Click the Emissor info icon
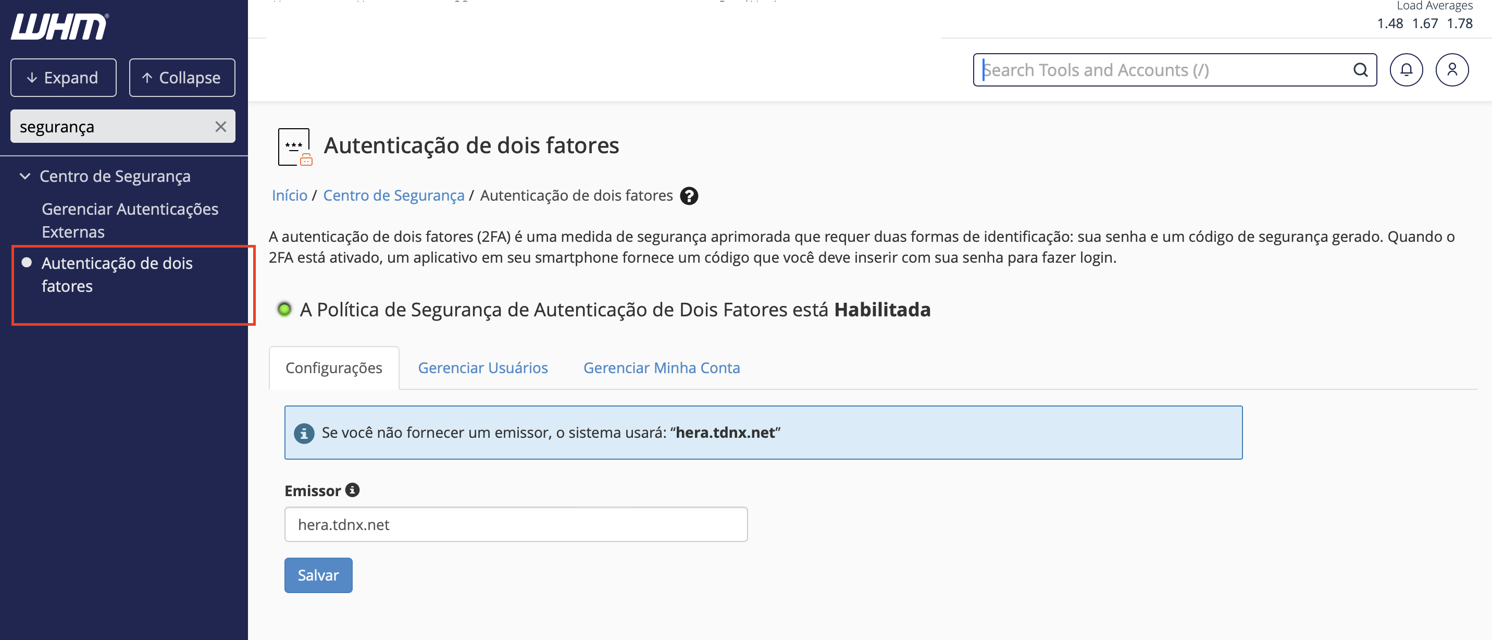 click(x=352, y=490)
